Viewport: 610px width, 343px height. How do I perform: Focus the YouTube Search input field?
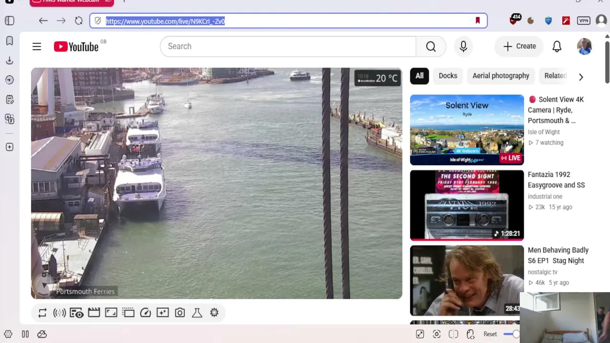pyautogui.click(x=288, y=46)
